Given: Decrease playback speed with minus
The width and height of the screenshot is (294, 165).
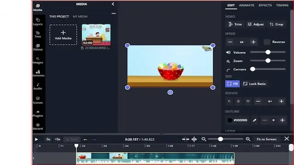Looking at the screenshot, I should 230,42.
